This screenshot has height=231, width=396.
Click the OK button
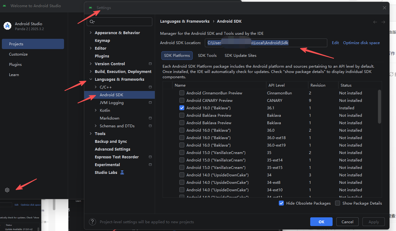pos(321,222)
